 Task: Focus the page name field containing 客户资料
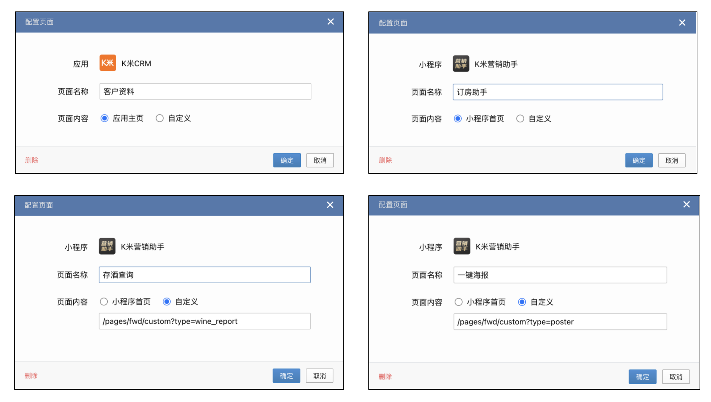(205, 92)
